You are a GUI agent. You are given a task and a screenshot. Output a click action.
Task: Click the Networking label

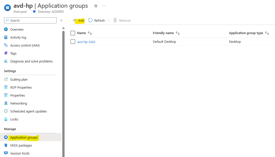pyautogui.click(x=19, y=103)
